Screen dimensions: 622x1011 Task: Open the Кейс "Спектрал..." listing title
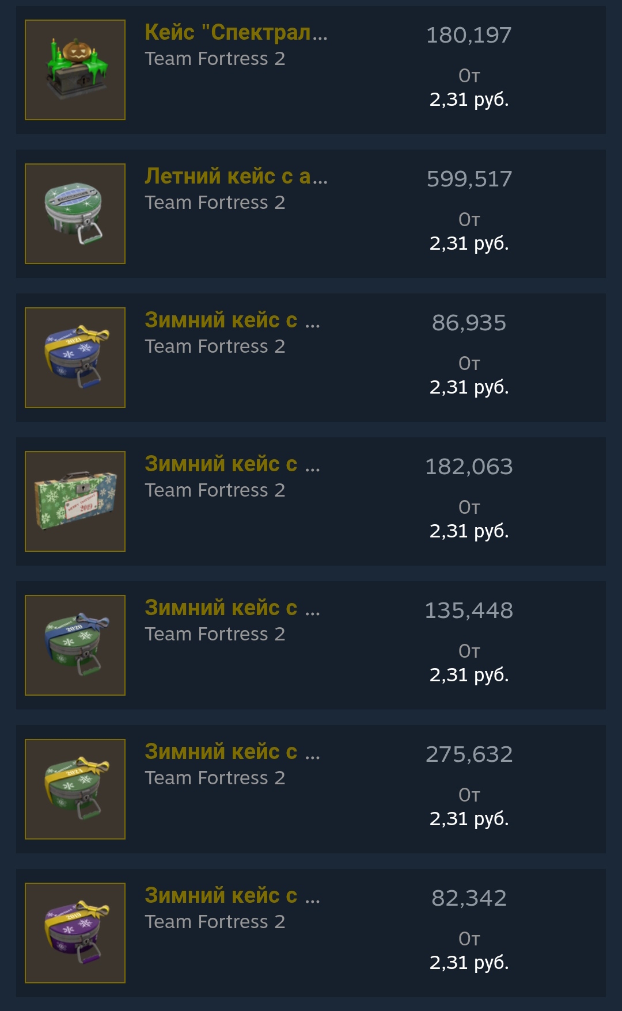pyautogui.click(x=236, y=32)
